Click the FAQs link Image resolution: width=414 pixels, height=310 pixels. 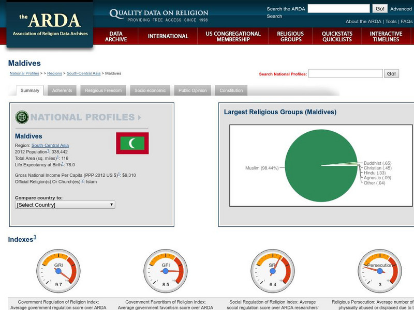(407, 22)
